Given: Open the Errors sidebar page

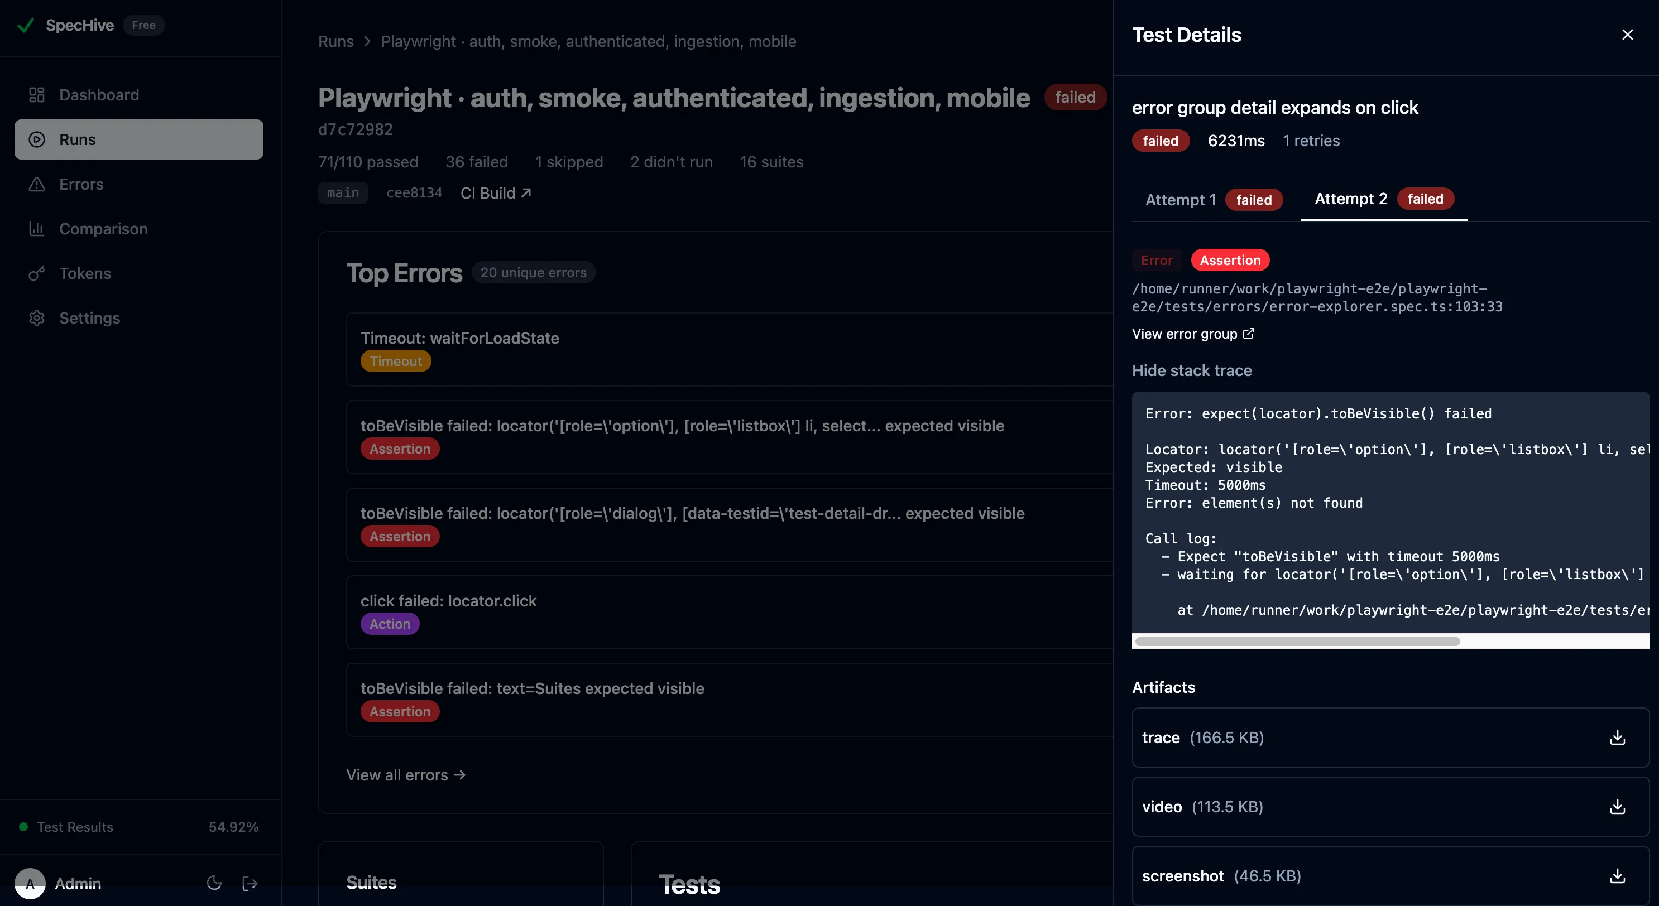Looking at the screenshot, I should coord(138,184).
